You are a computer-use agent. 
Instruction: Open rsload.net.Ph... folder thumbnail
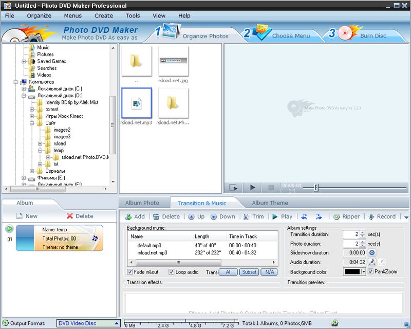pyautogui.click(x=173, y=103)
